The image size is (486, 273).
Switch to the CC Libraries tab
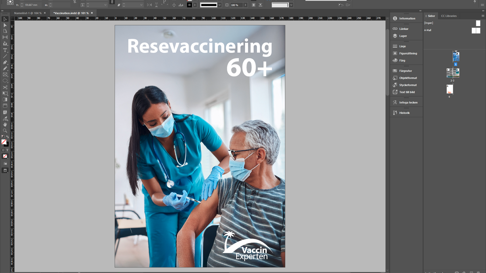tap(449, 16)
